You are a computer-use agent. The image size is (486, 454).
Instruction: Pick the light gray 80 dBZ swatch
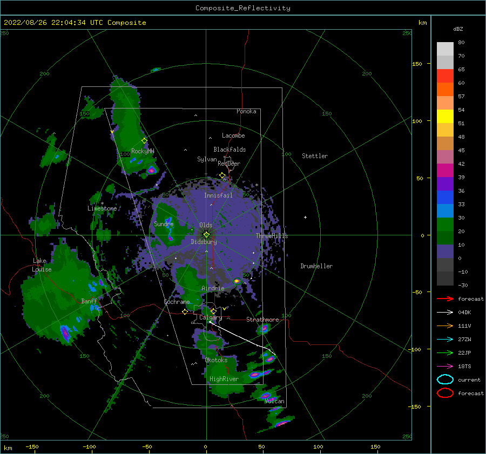pos(445,49)
